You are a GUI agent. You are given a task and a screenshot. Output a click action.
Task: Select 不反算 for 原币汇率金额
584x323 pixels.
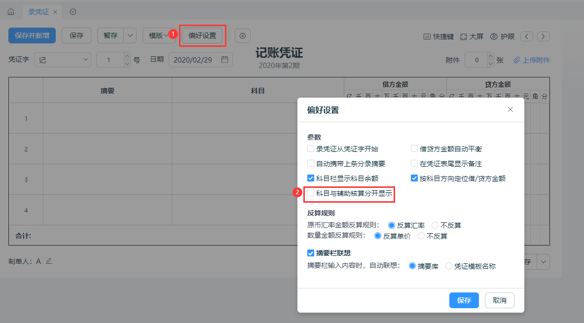click(435, 225)
